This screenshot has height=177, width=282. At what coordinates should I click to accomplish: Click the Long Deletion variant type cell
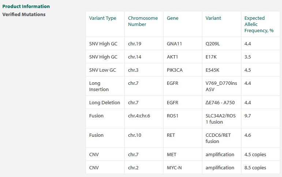[x=105, y=102]
